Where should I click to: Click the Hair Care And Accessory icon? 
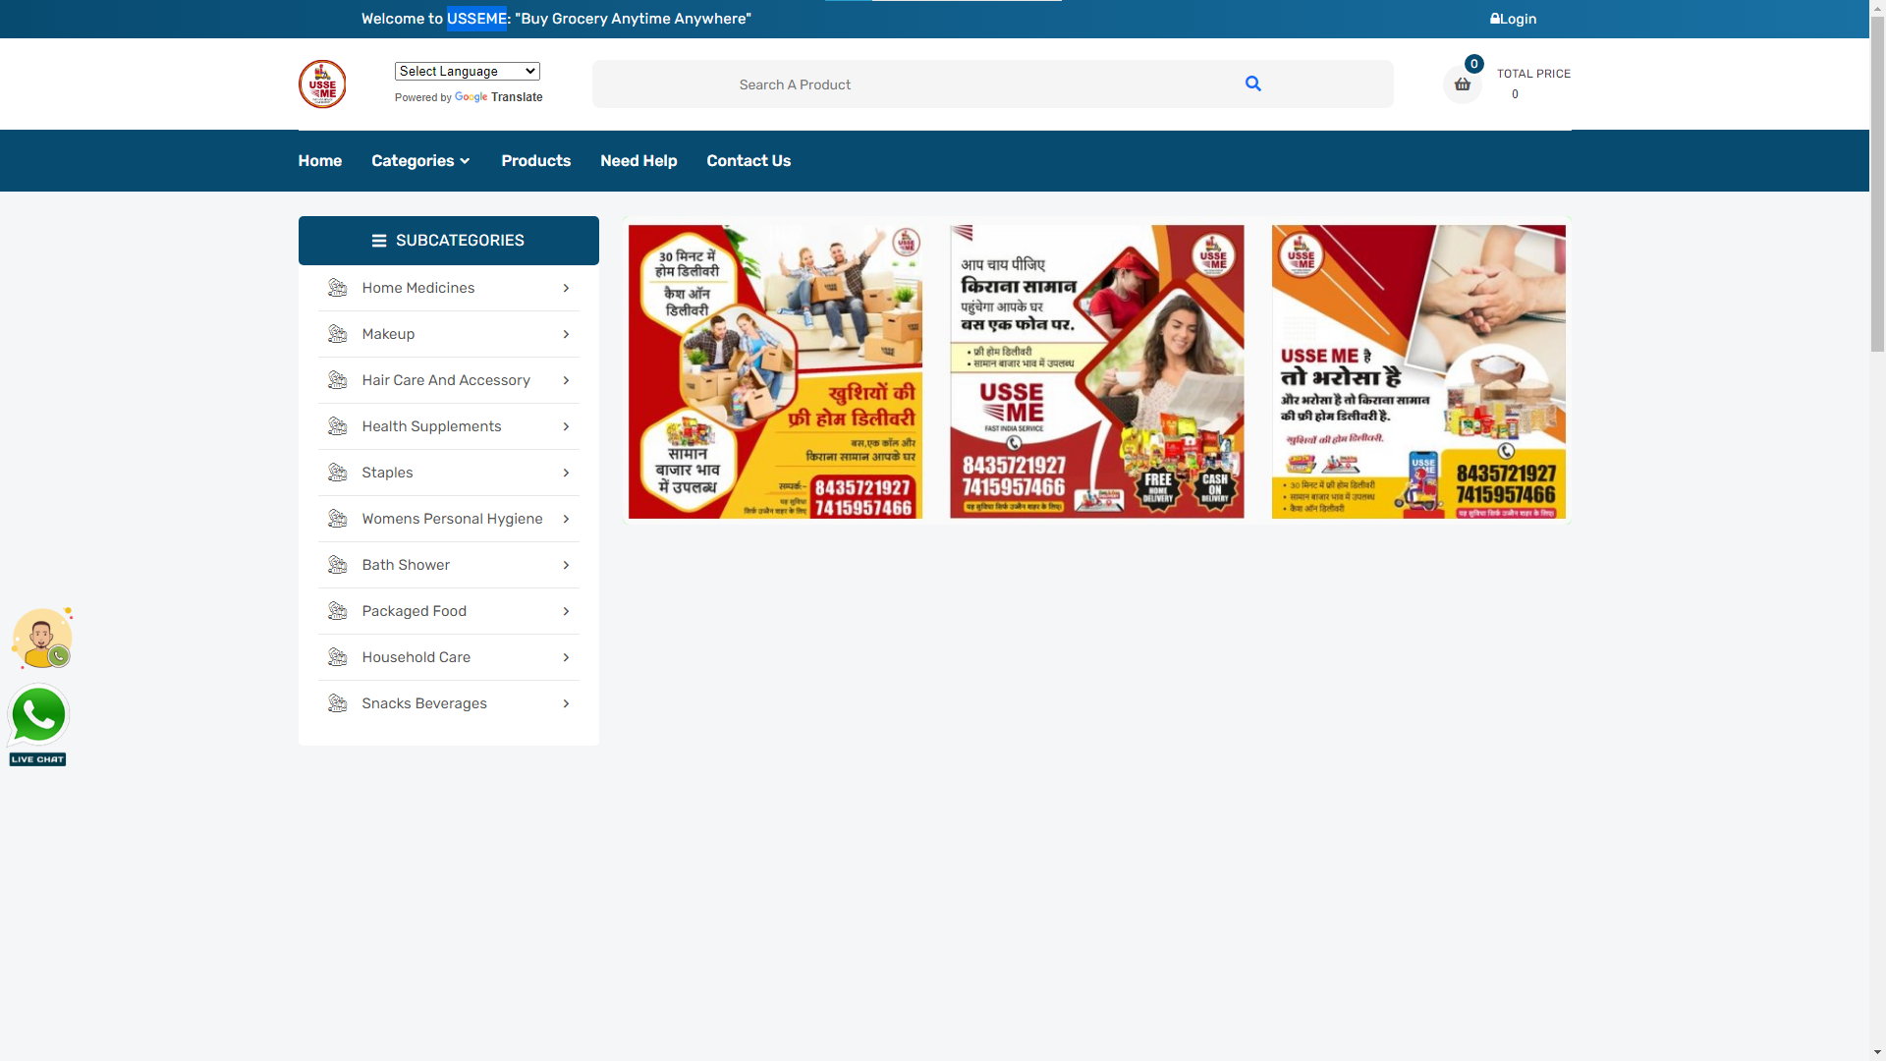337,380
